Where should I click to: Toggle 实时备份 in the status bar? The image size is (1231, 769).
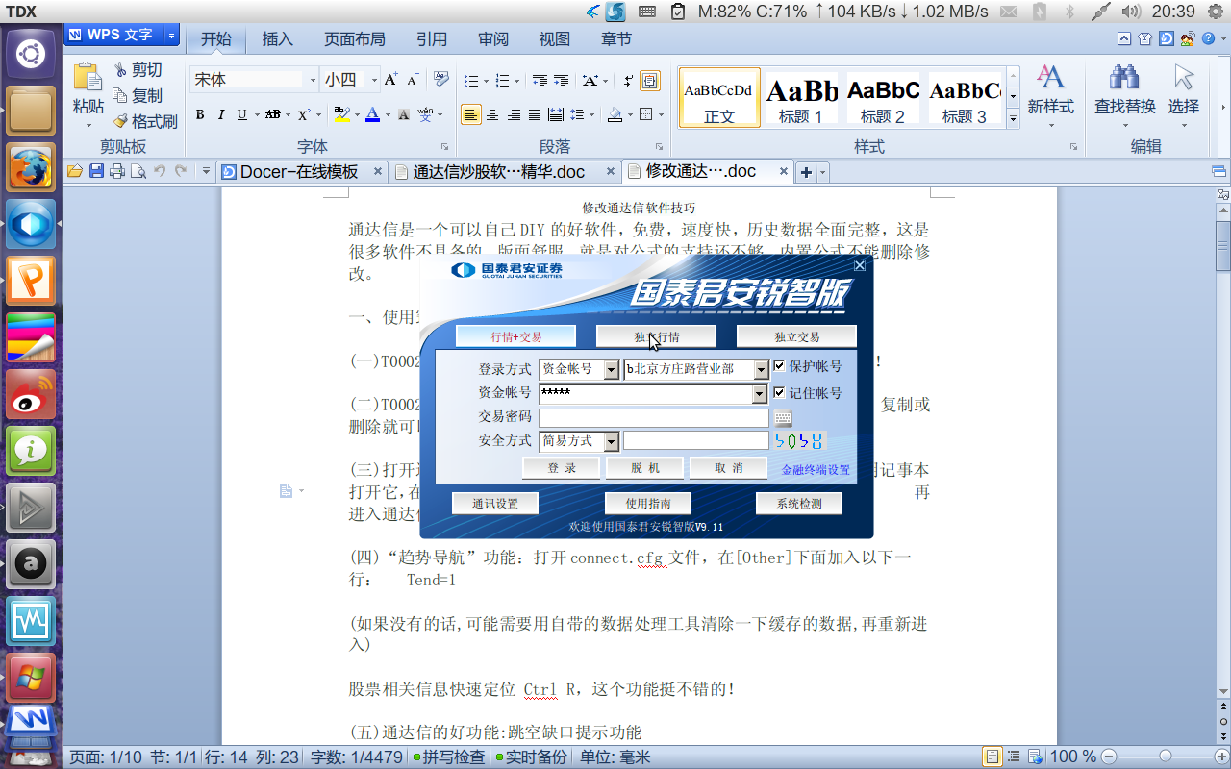point(531,757)
